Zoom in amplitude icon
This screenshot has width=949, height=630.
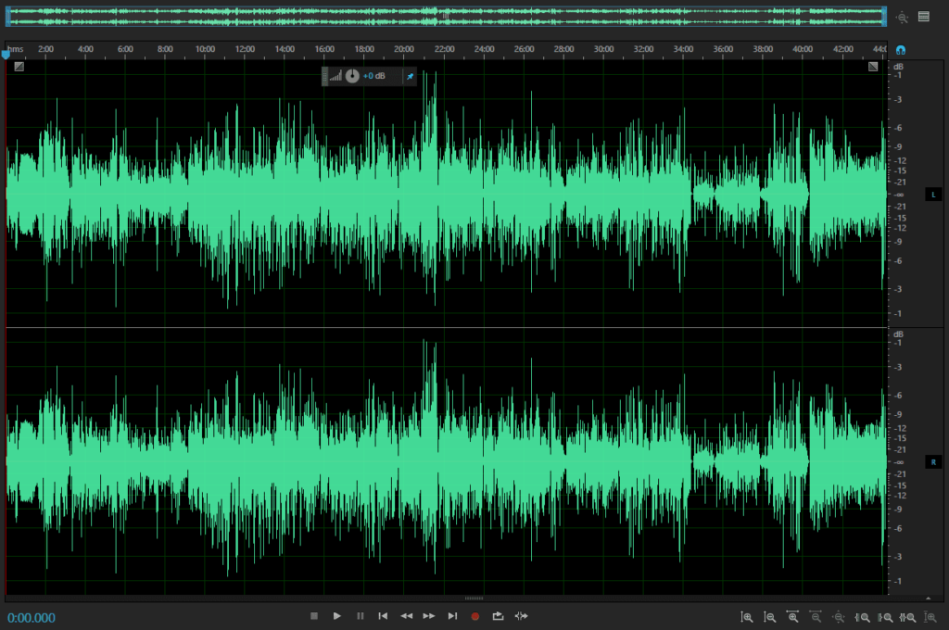[747, 617]
